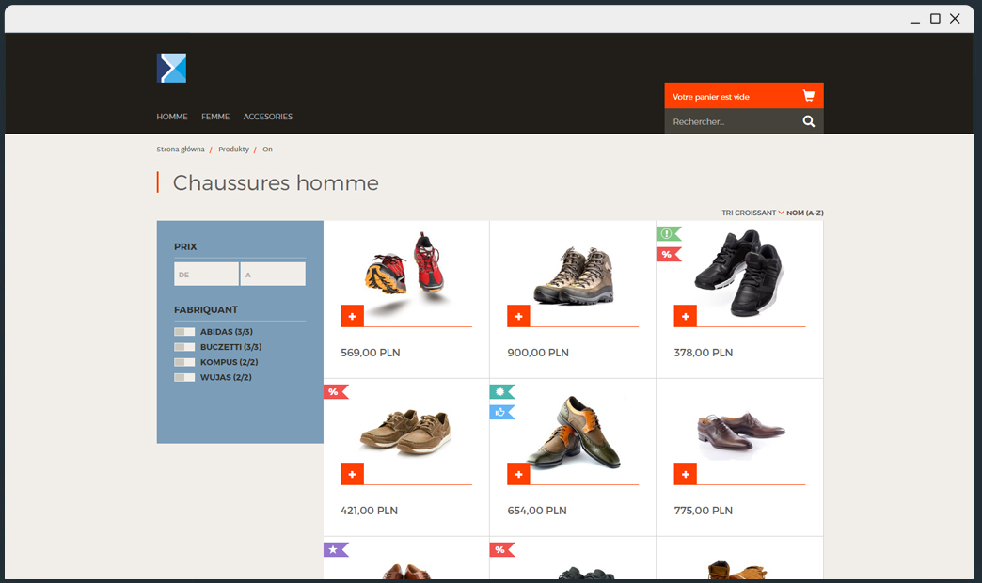Click the price 378,00 PLN
The width and height of the screenshot is (982, 583).
click(x=704, y=353)
